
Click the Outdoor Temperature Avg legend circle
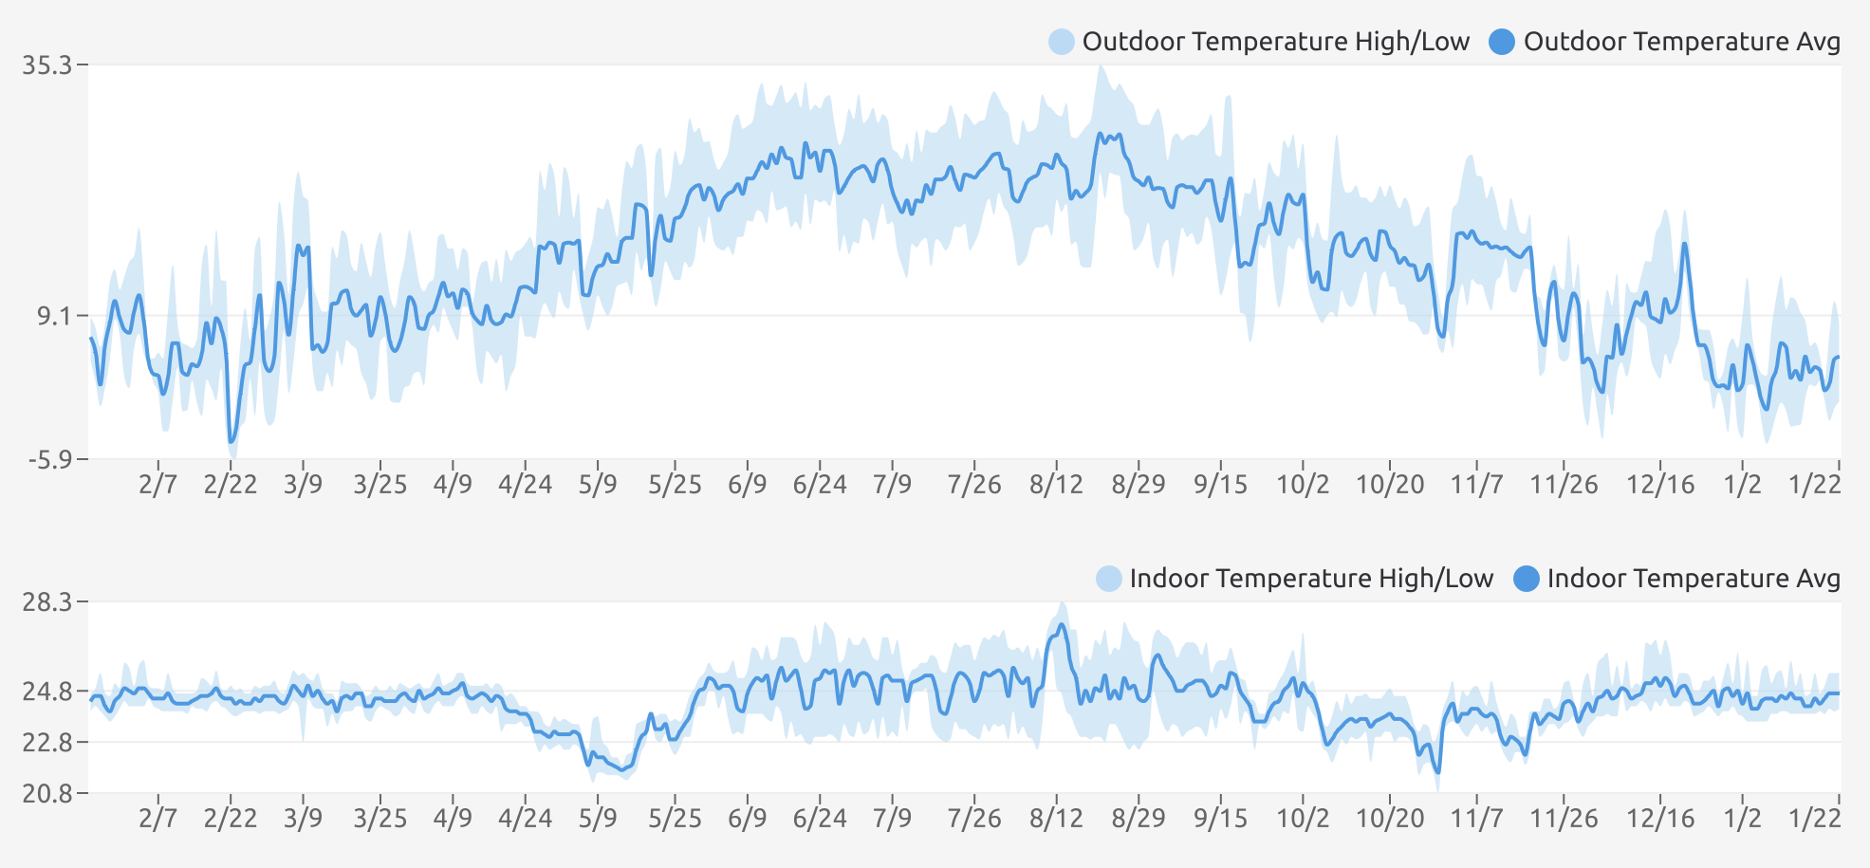[x=1502, y=42]
